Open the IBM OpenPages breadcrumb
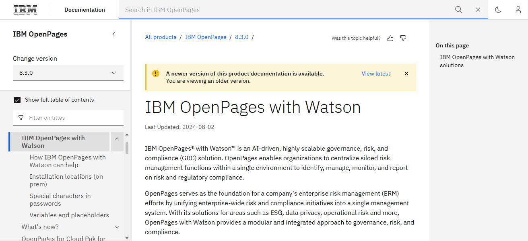528x241 pixels. [206, 37]
